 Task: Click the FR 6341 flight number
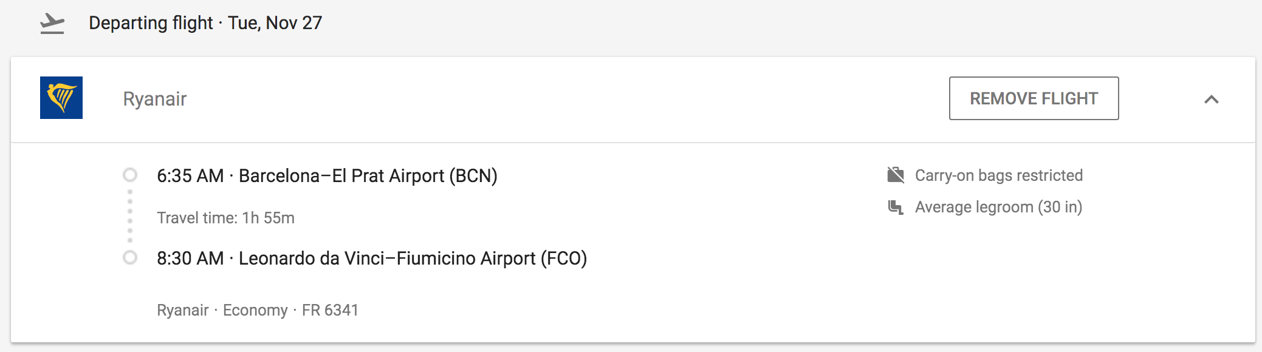(x=330, y=310)
